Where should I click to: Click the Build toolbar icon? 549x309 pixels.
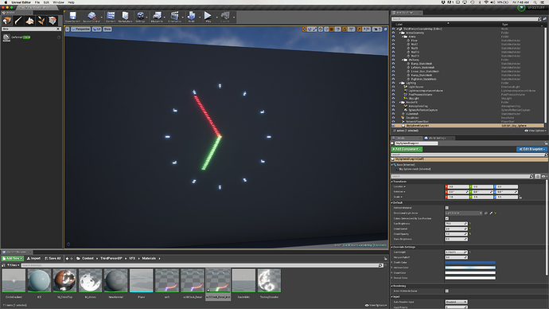[x=191, y=17]
